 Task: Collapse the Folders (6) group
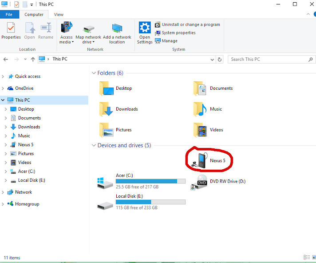coord(94,73)
